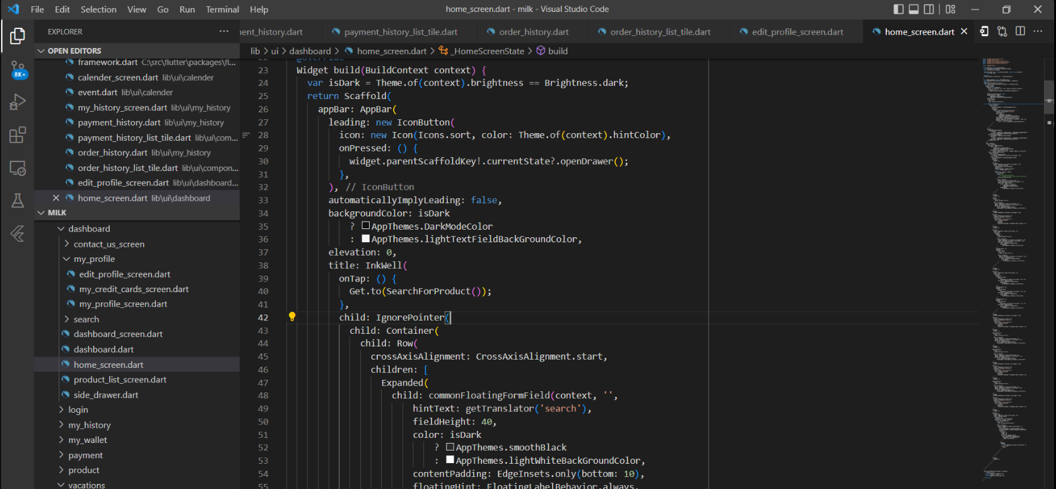
Task: Open Explorer views and more actions menu
Action: click(x=224, y=32)
